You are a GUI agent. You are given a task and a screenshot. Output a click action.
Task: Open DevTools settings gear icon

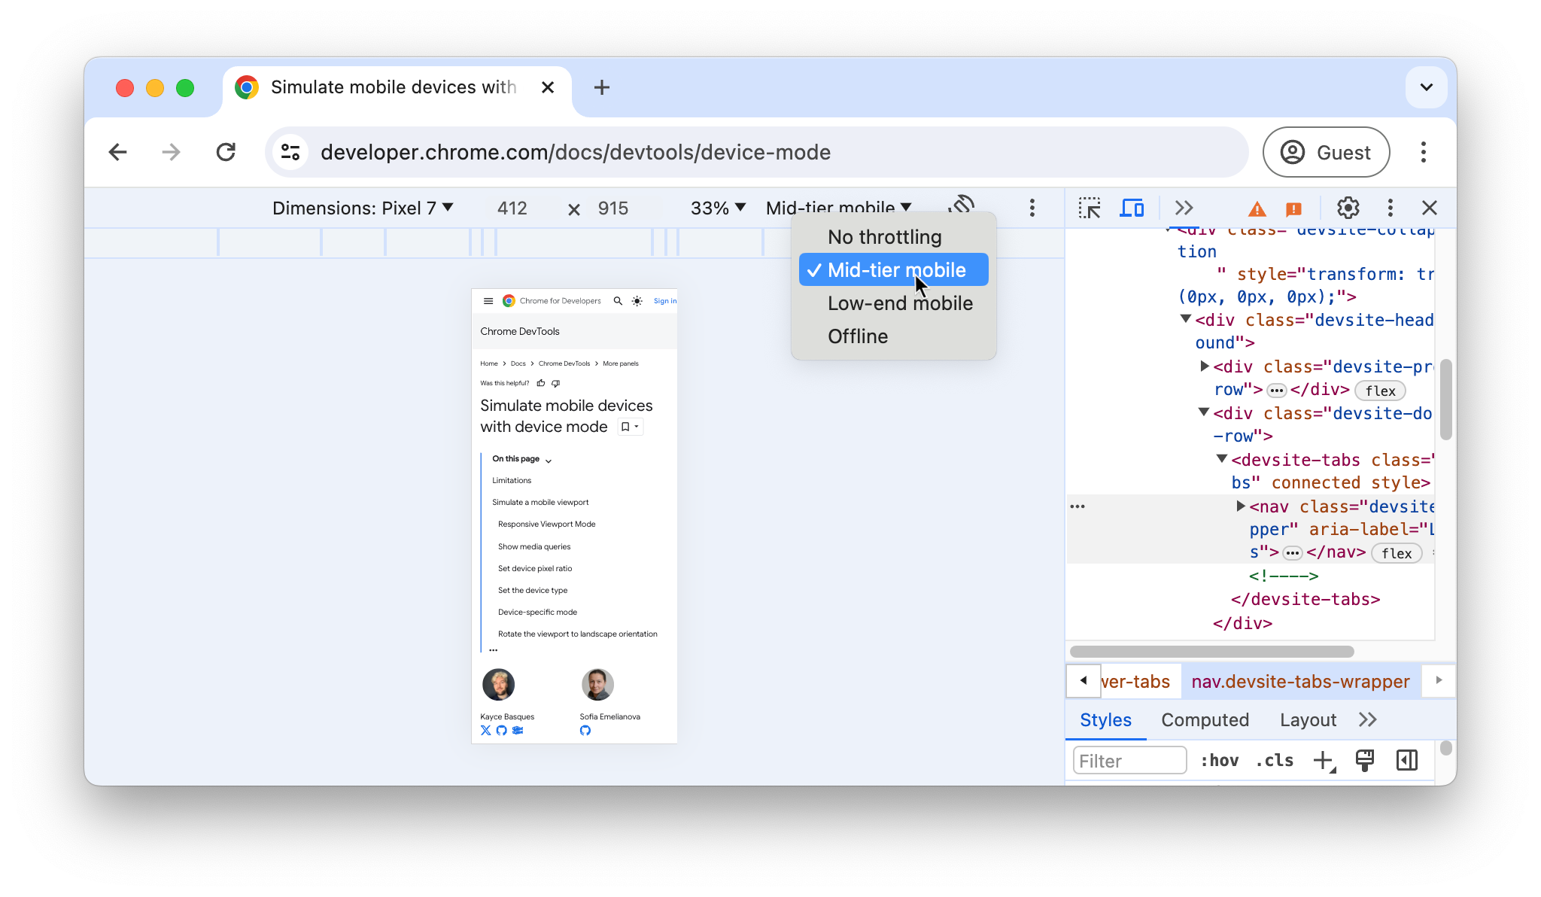pos(1348,207)
